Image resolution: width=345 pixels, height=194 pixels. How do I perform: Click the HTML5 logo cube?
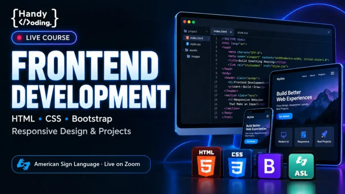coord(206,162)
